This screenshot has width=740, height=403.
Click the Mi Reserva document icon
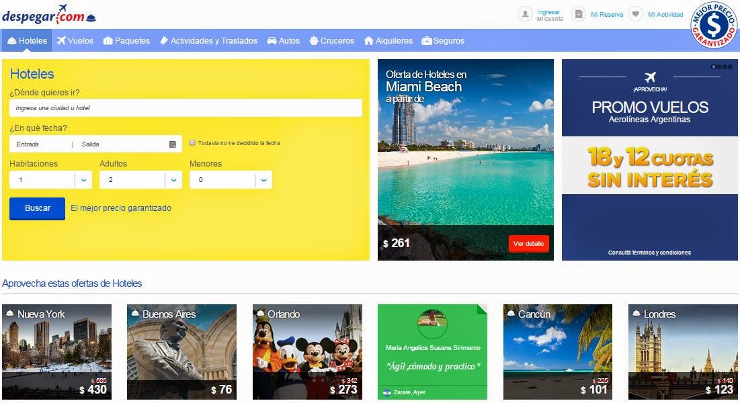579,13
